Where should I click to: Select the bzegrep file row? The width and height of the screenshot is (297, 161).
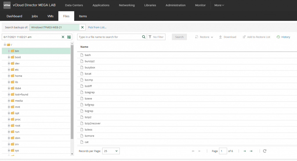point(187,92)
